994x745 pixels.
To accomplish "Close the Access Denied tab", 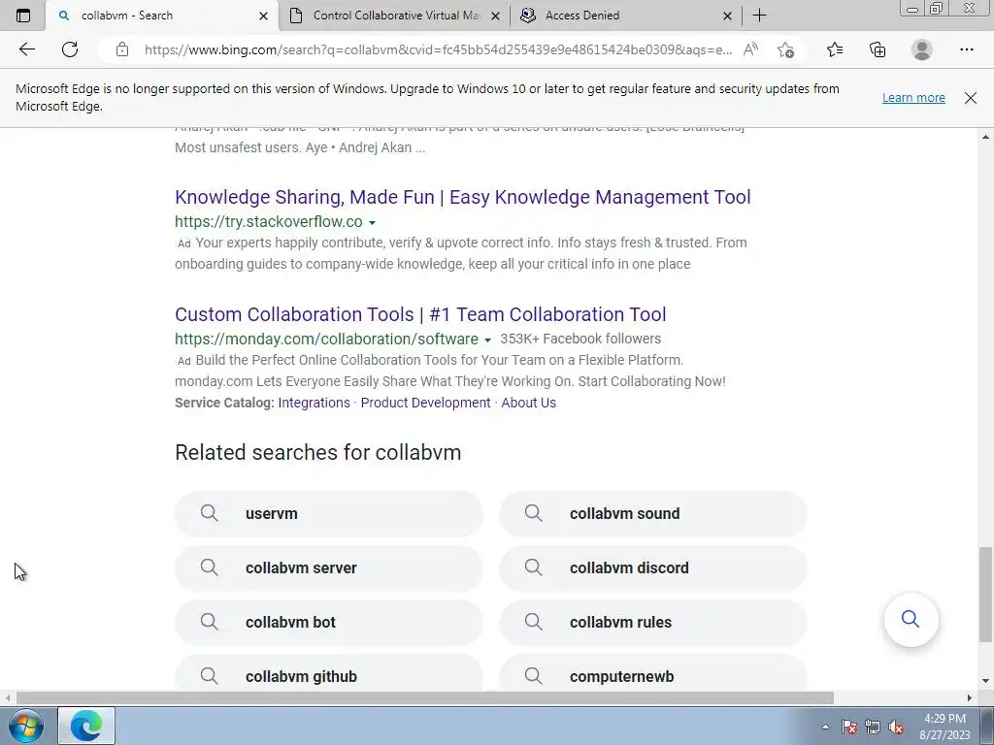I will coord(728,16).
